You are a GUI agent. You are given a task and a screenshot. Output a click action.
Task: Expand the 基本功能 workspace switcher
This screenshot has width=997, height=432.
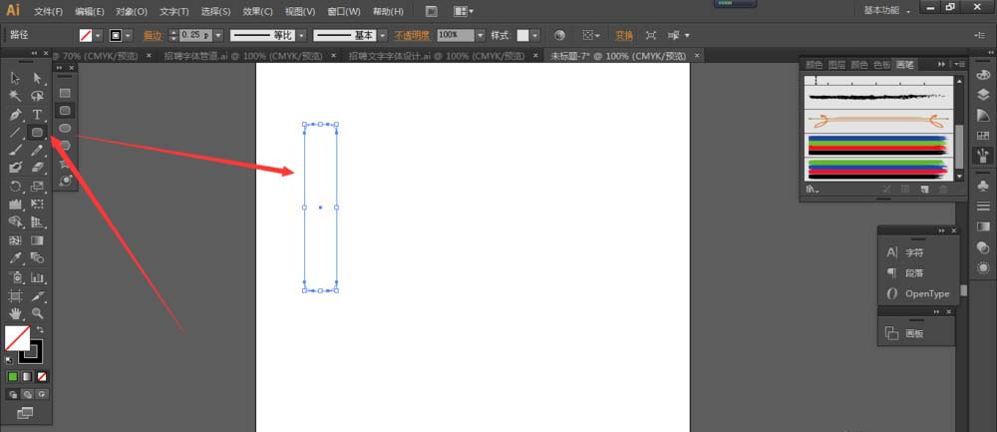(886, 11)
